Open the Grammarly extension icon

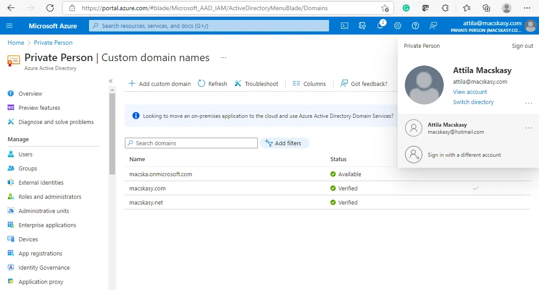point(406,8)
